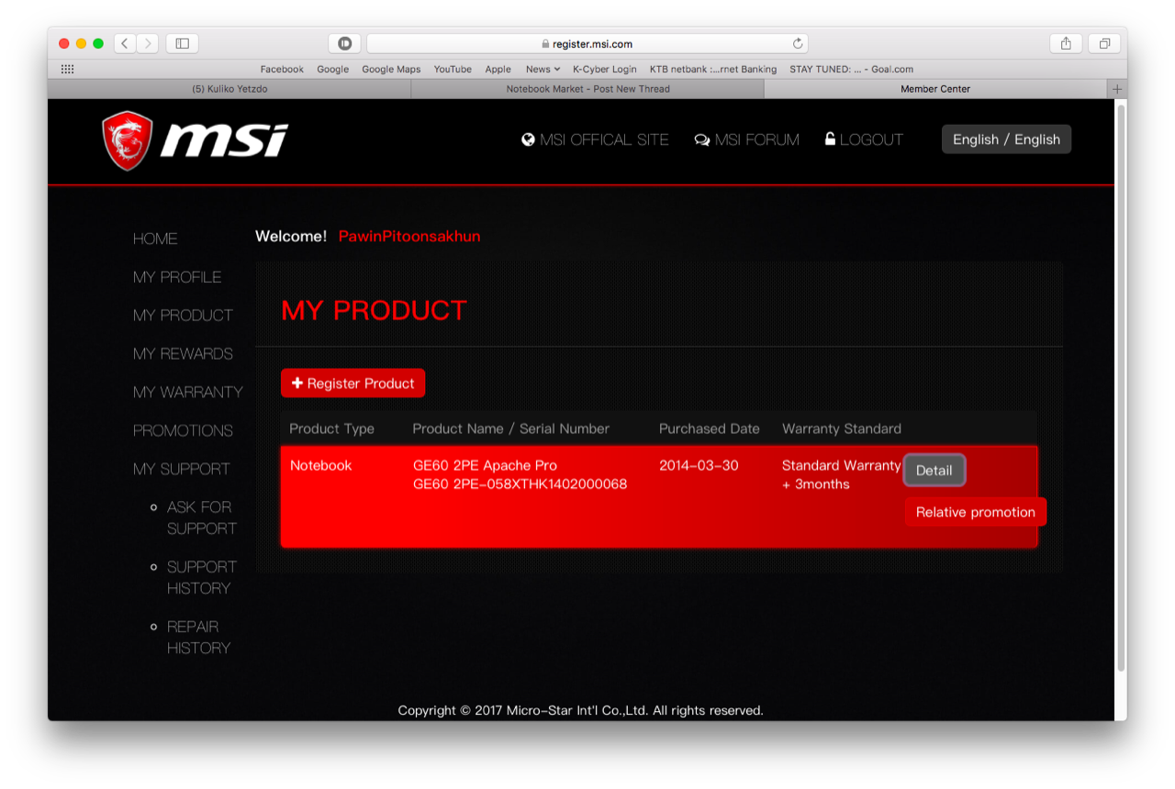Image resolution: width=1175 pixels, height=789 pixels.
Task: Click LOGOUT in the header
Action: pyautogui.click(x=864, y=139)
